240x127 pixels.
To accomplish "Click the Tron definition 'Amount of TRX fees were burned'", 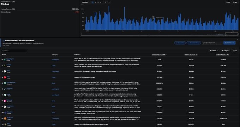I will pyautogui.click(x=85, y=77).
